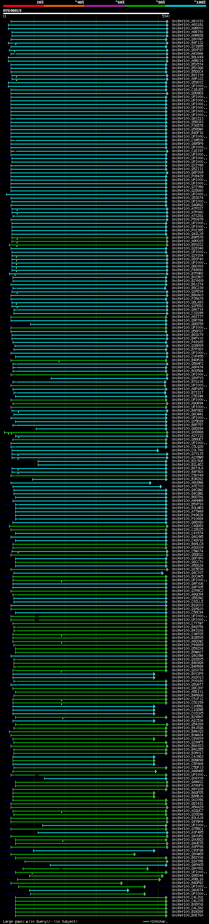209x924 pixels.
Task: Click the cyan ~100% identity legend segment
Action: click(x=185, y=6)
